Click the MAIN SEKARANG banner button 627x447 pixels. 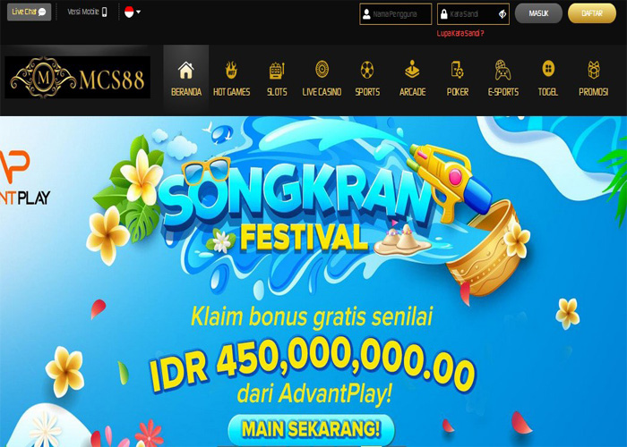coord(311,429)
